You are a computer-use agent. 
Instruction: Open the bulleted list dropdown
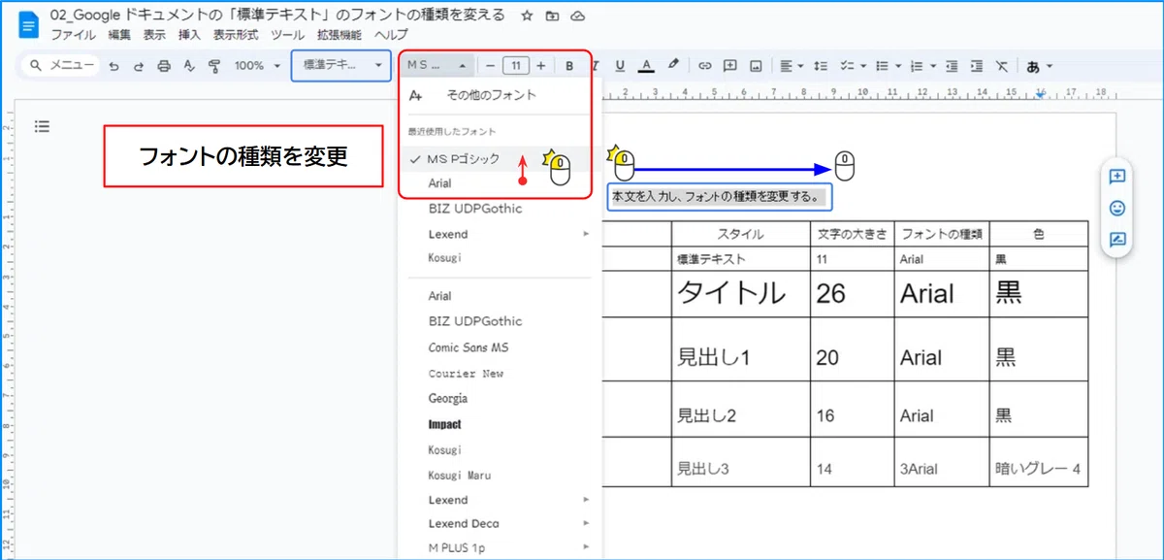coord(888,66)
